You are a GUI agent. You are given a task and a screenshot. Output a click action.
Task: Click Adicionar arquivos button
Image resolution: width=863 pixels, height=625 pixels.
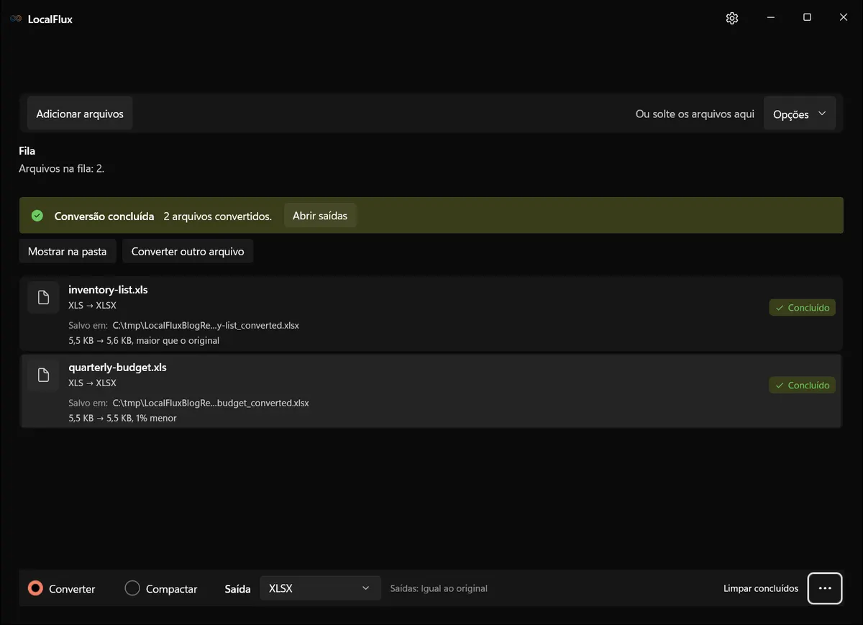[80, 114]
